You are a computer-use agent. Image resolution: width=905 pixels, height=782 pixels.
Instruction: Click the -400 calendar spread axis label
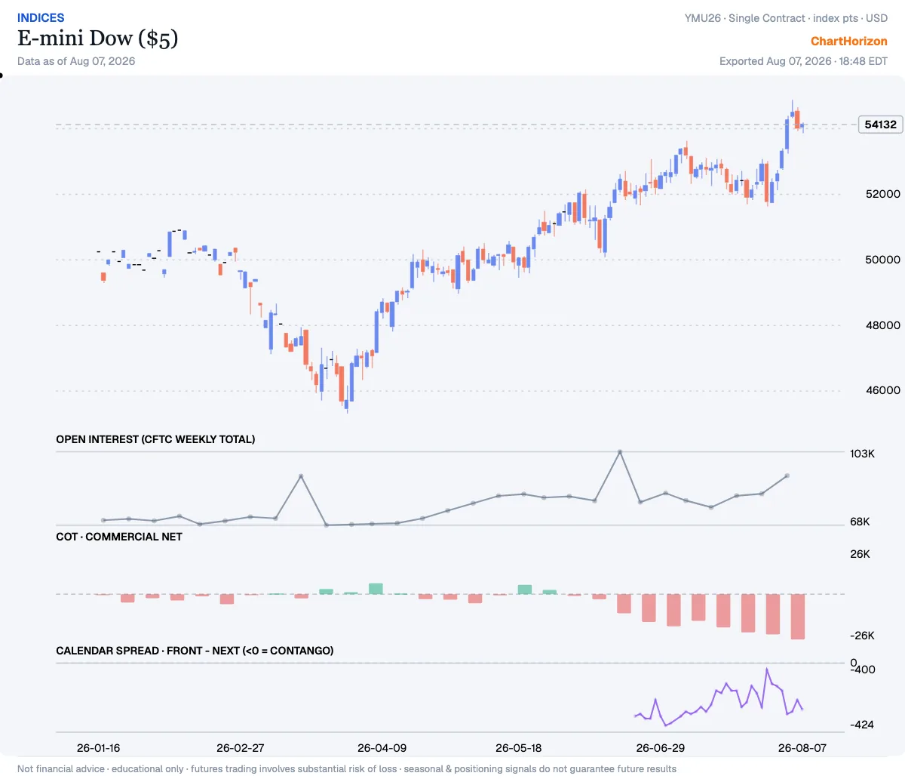coord(864,670)
